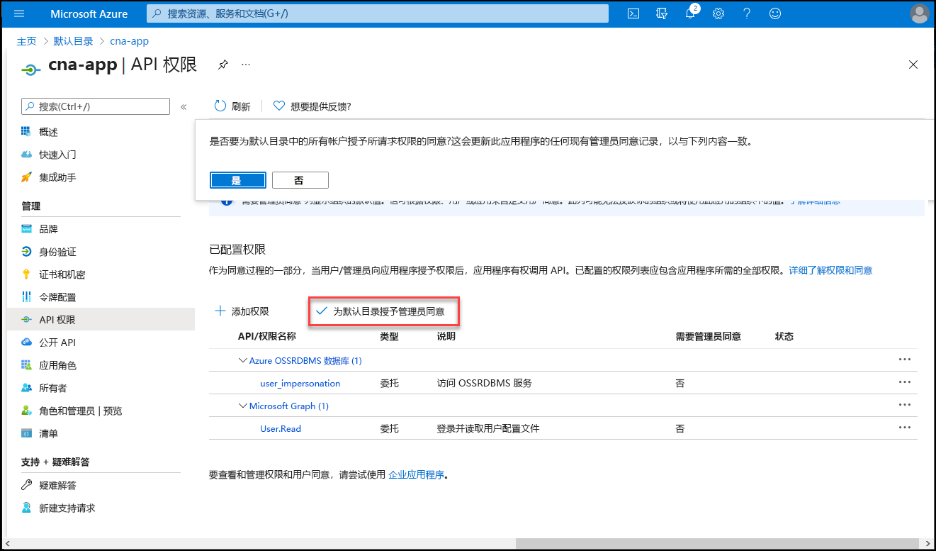Open ellipsis menu for user_impersonation row
This screenshot has width=936, height=551.
pyautogui.click(x=904, y=382)
